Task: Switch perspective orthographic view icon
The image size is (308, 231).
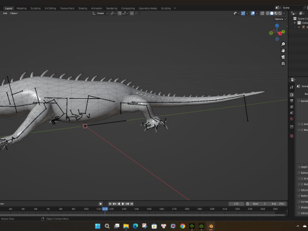Action: (x=283, y=64)
